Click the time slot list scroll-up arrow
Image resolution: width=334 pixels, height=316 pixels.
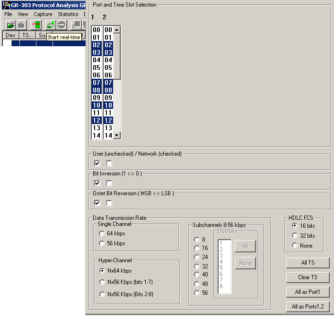(x=117, y=30)
